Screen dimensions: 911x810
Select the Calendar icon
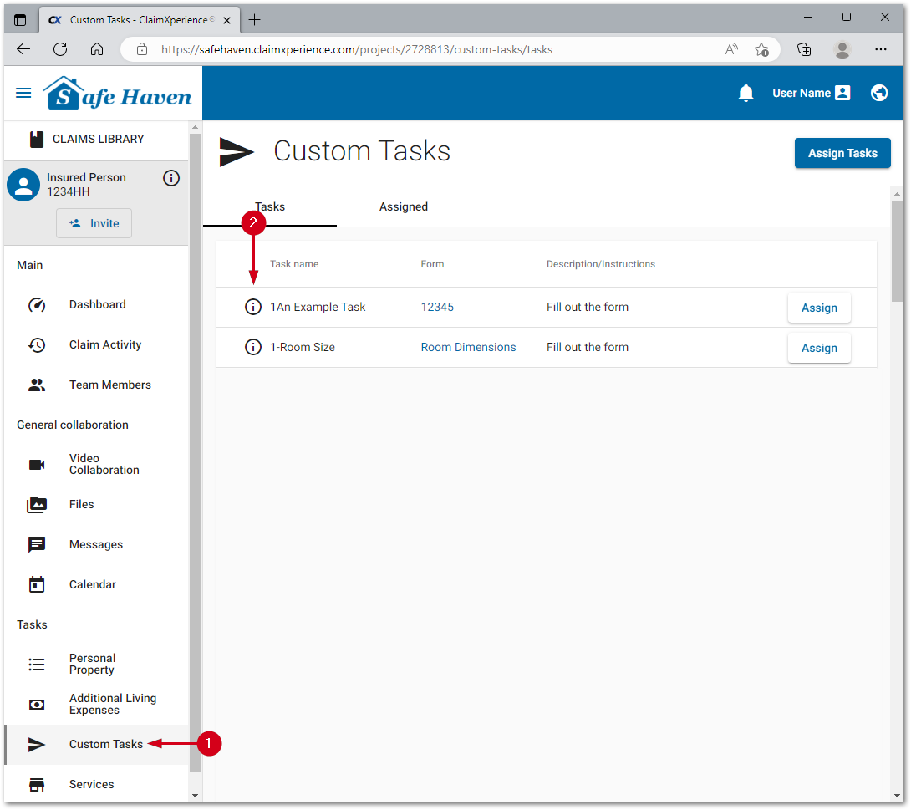37,584
